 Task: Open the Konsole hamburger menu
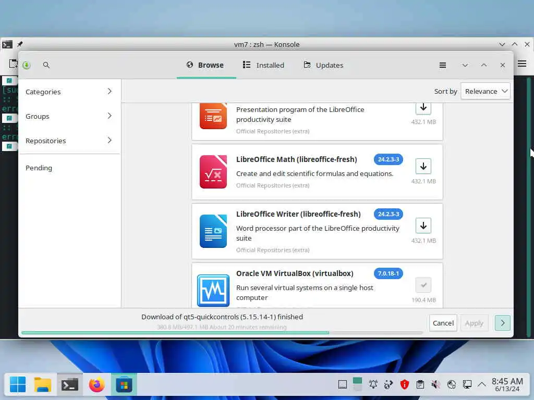click(x=522, y=64)
